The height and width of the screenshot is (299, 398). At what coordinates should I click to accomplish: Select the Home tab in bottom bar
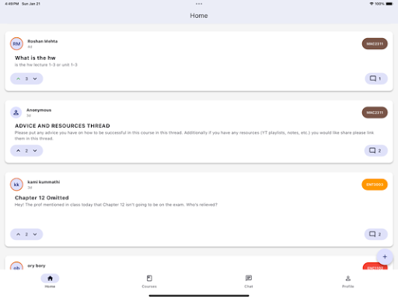point(50,281)
